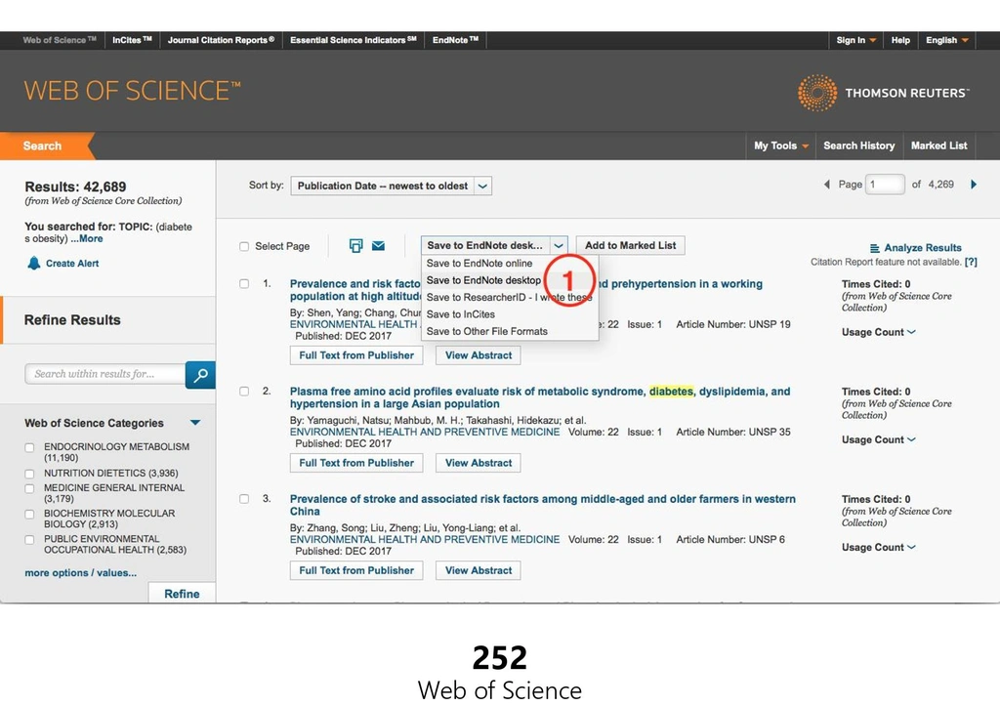
Task: Open the Sort by dropdown
Action: [x=391, y=186]
